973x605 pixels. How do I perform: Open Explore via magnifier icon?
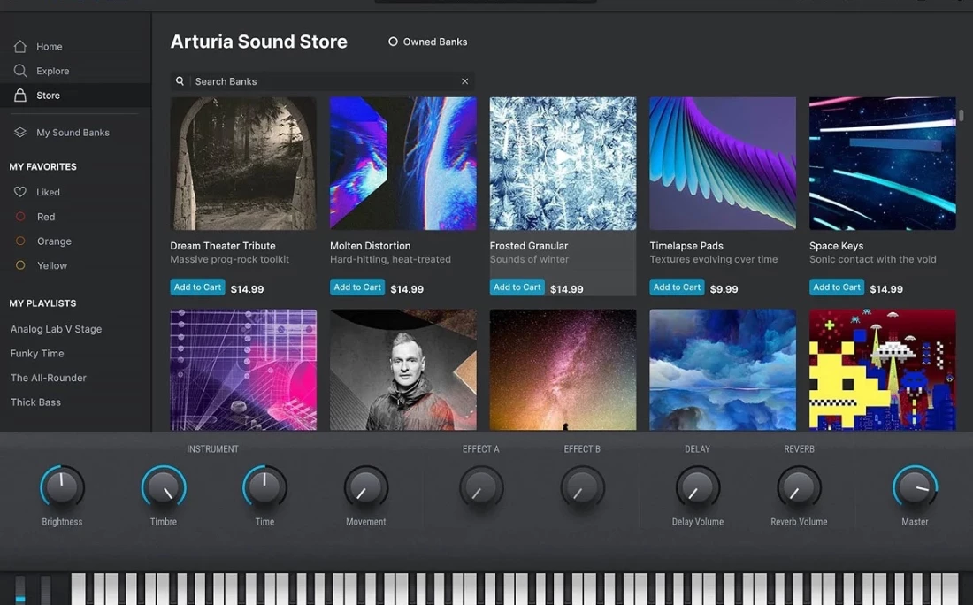tap(20, 71)
